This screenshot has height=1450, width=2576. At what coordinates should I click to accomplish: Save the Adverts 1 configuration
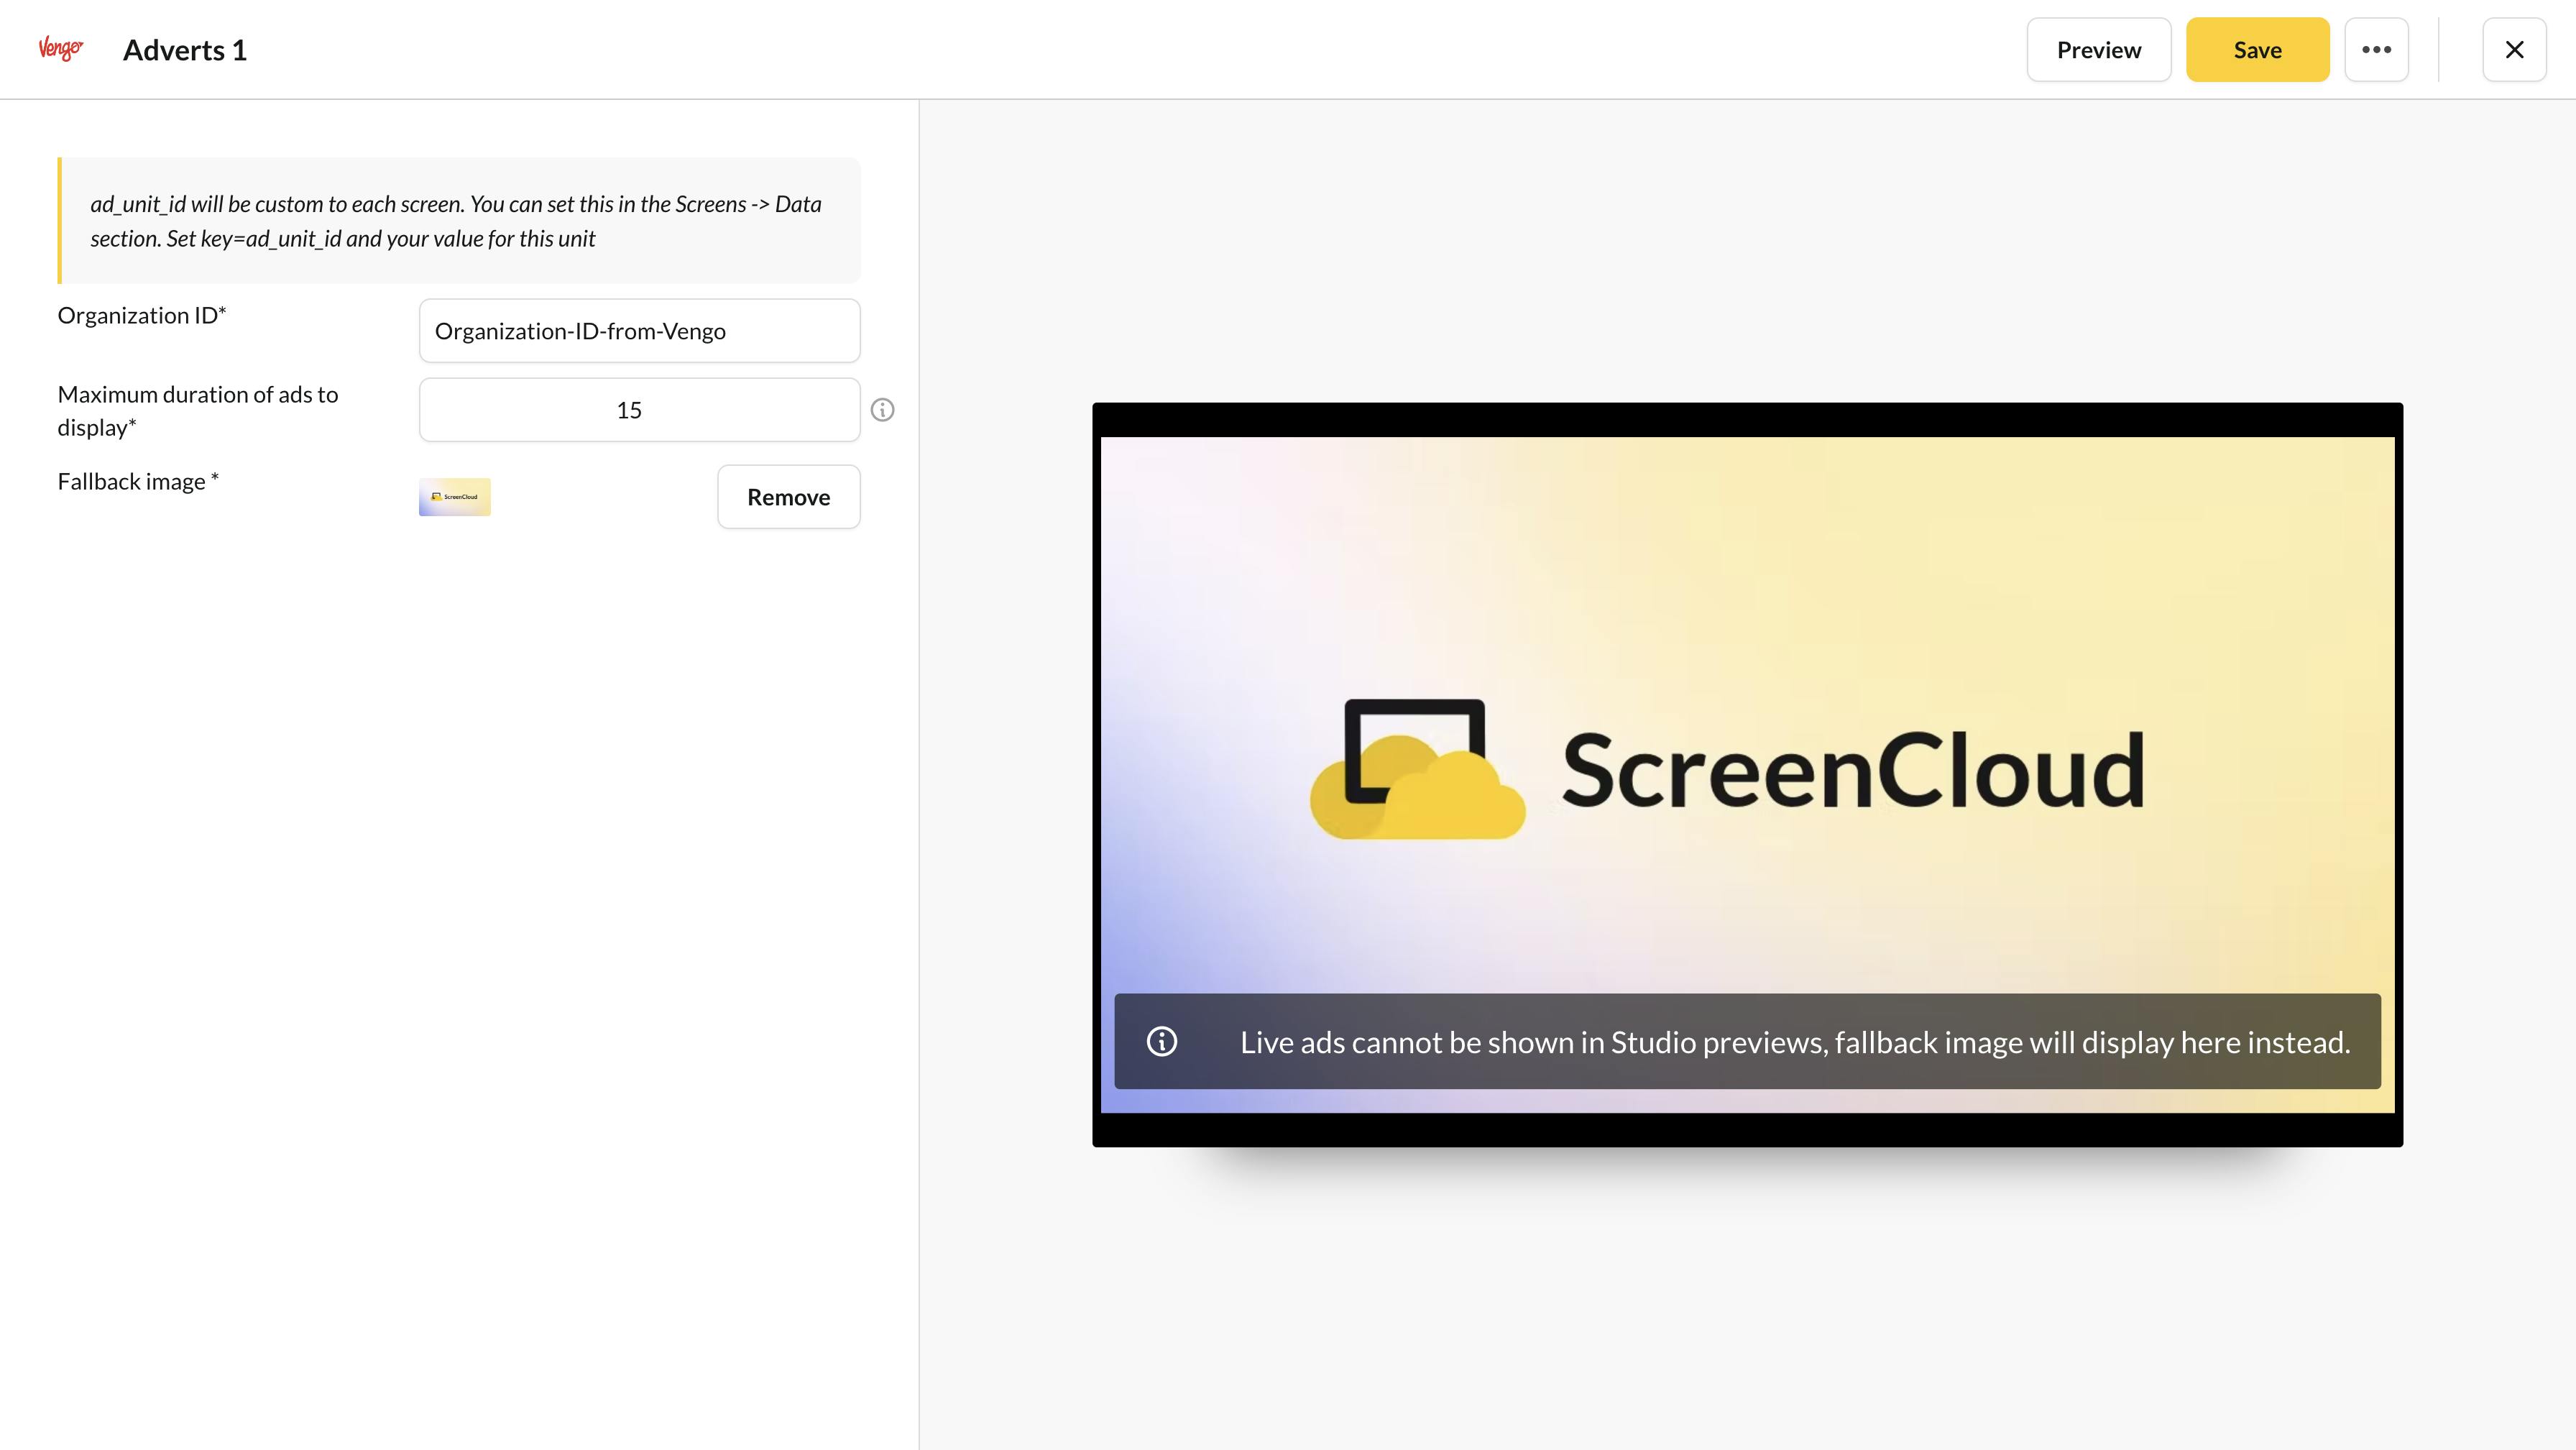click(2257, 49)
